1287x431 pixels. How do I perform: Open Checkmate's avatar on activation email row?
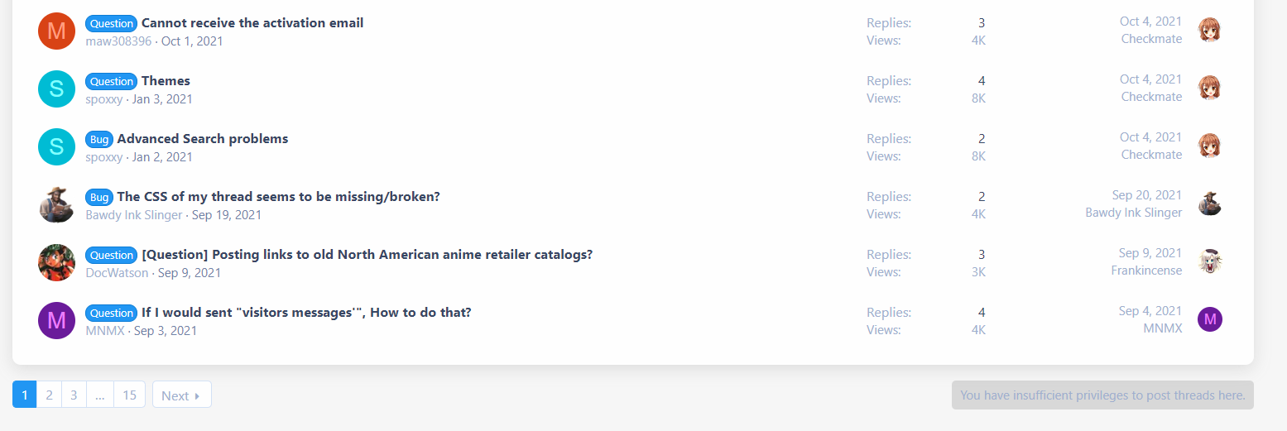pyautogui.click(x=1210, y=31)
